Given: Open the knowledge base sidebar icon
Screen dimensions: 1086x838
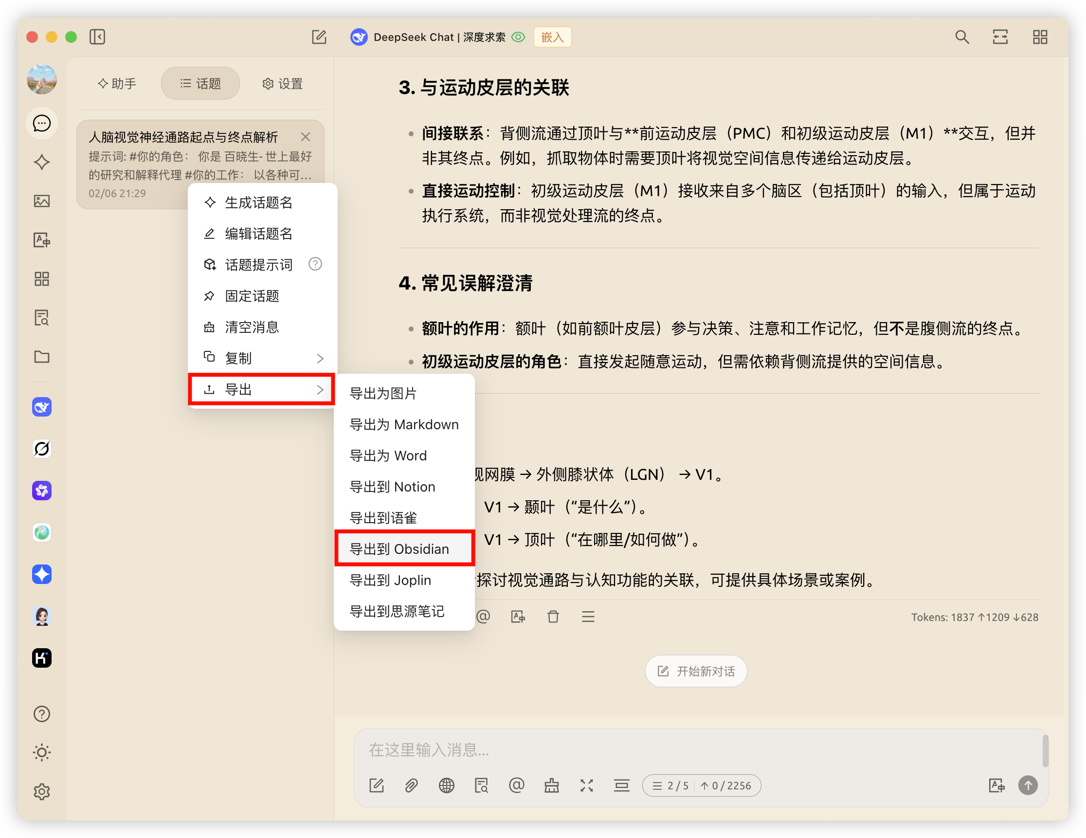Looking at the screenshot, I should (42, 317).
